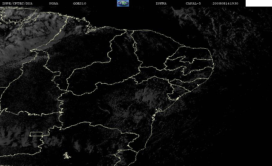Click the INFRA label in the header
Viewport: 272px width, 166px height.
tap(161, 4)
